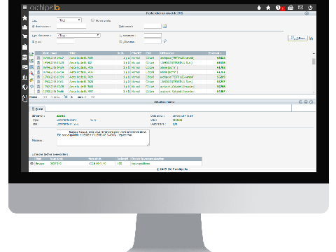Click the flame icon in the top bar

[x=259, y=8]
